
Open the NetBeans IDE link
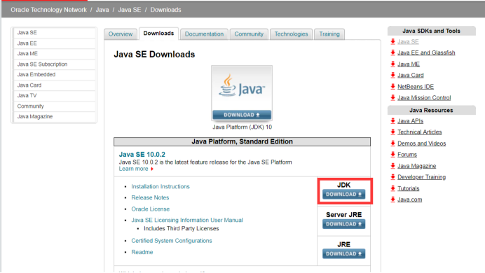(416, 87)
